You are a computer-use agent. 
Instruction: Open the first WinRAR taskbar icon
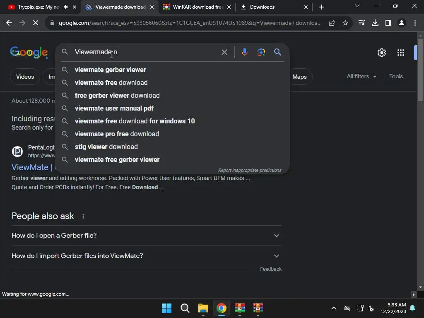[240, 308]
